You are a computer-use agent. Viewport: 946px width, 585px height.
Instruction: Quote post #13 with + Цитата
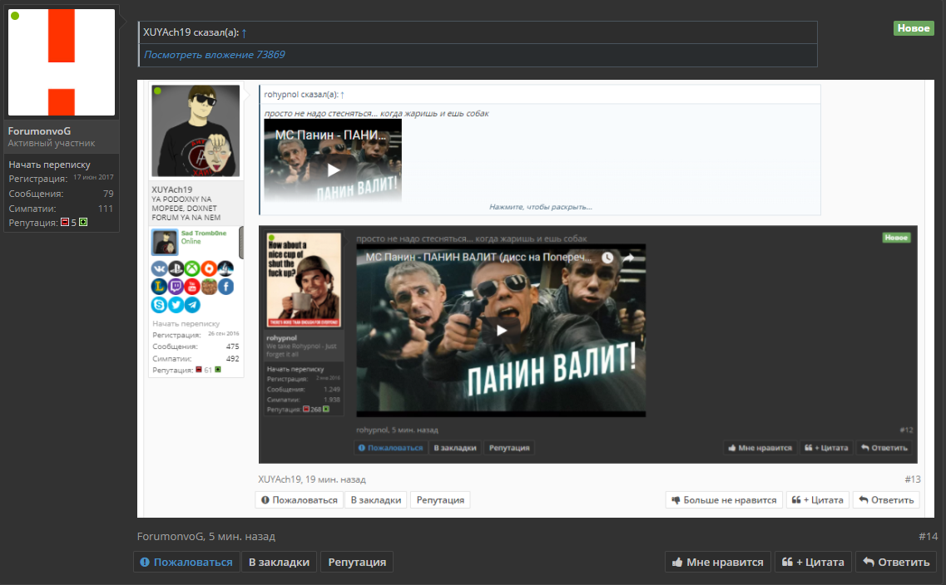(x=818, y=500)
